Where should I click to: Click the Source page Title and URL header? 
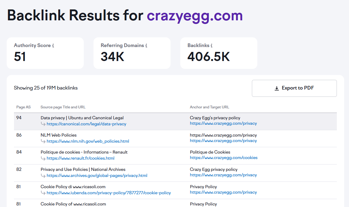point(63,107)
